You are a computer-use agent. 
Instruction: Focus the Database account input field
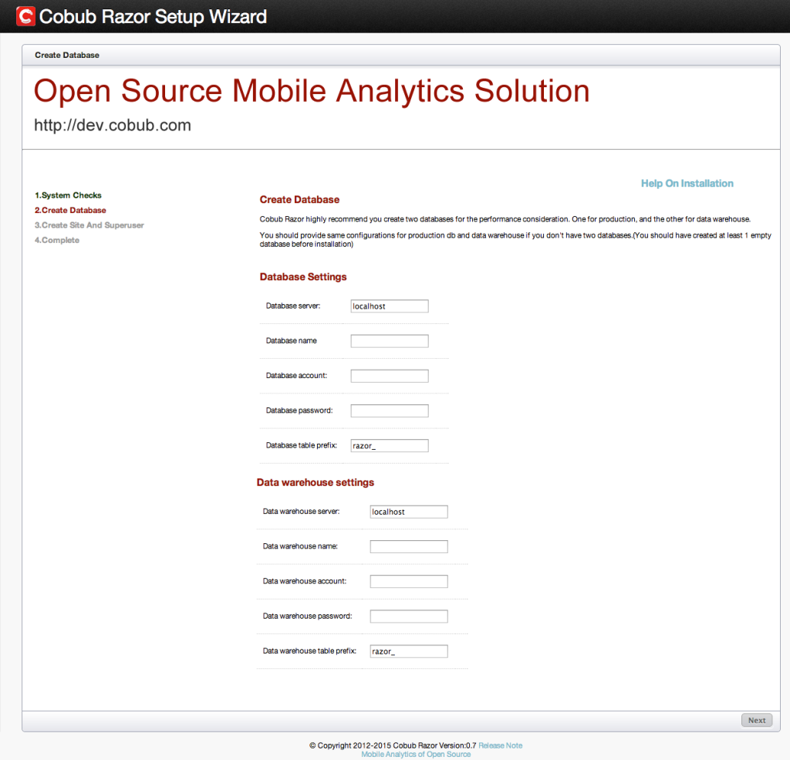(390, 376)
